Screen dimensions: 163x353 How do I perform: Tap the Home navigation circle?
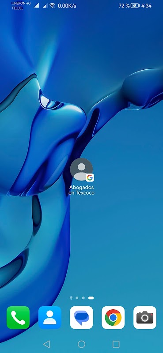point(81,344)
